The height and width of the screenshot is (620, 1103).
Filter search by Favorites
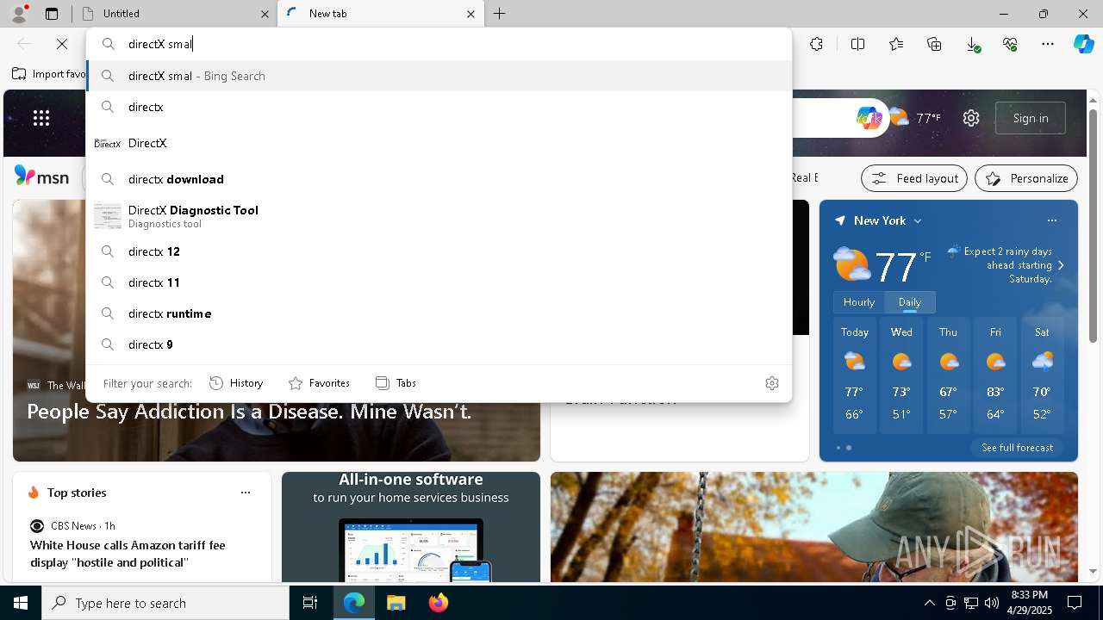319,383
